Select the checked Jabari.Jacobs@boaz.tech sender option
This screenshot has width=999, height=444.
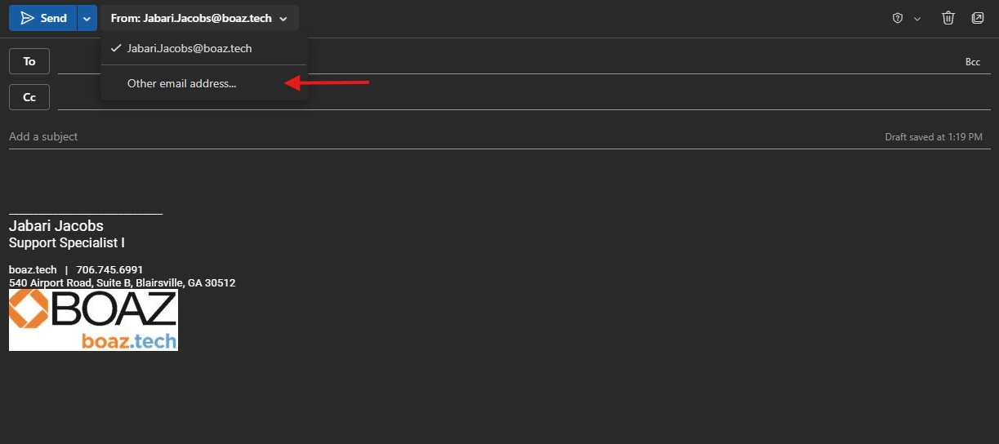click(190, 49)
